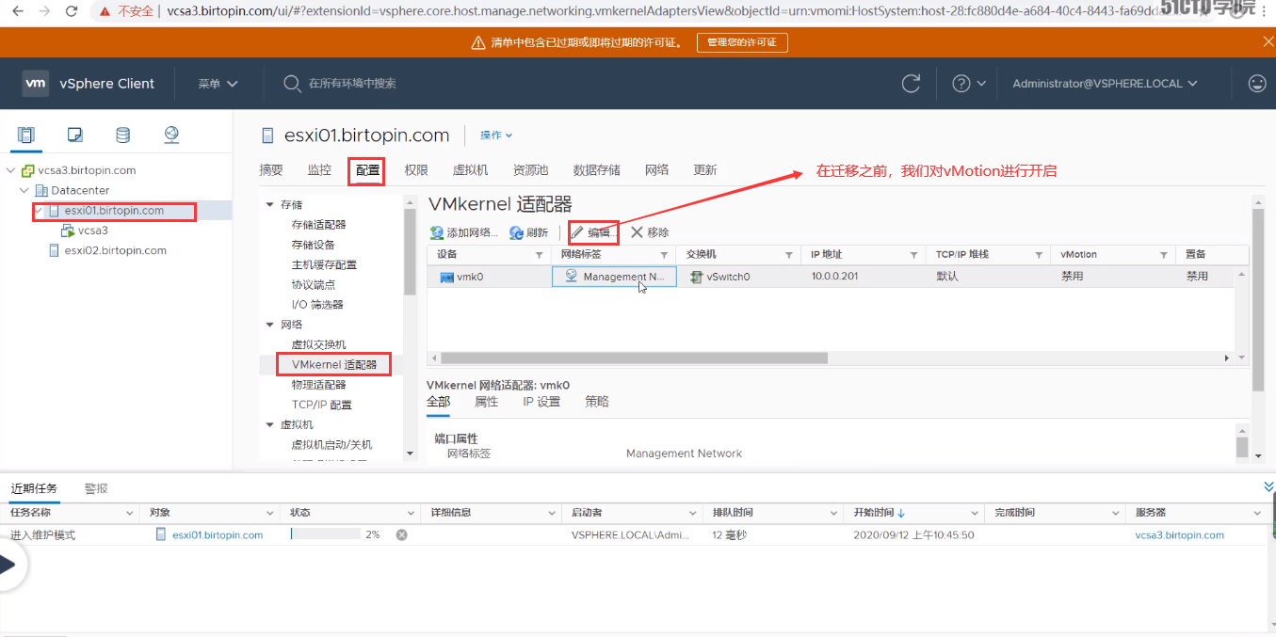Open filter on 交换机 column header
1276x637 pixels.
(x=789, y=255)
